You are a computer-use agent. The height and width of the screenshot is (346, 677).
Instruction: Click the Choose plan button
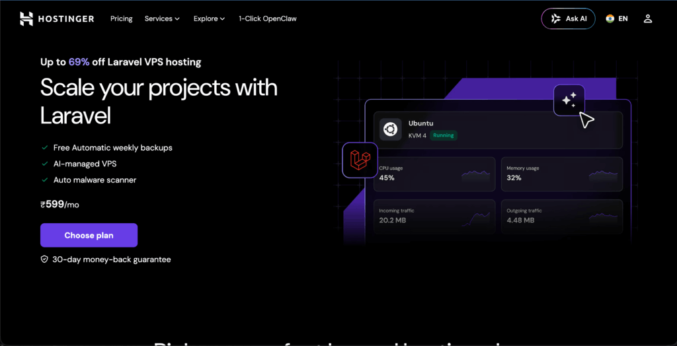(x=89, y=235)
